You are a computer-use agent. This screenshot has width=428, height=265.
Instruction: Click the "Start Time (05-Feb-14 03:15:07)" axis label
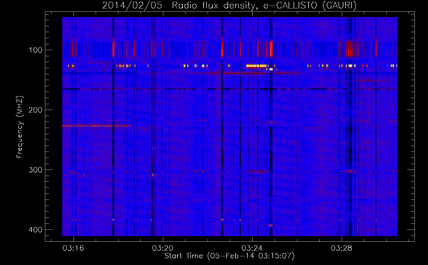pyautogui.click(x=229, y=256)
